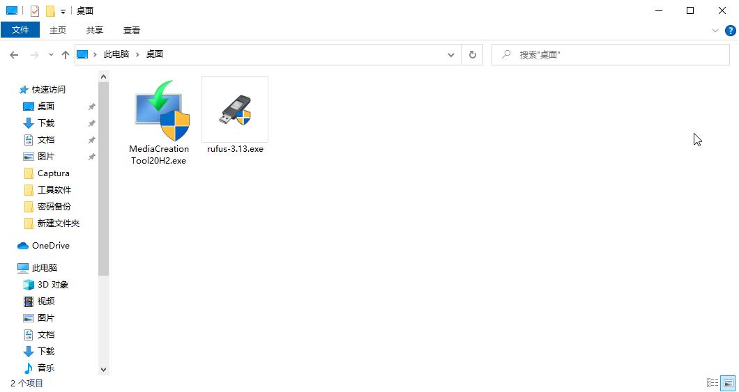Viewport: 739px width, 392px height.
Task: Open 下载 under quick access
Action: (46, 123)
